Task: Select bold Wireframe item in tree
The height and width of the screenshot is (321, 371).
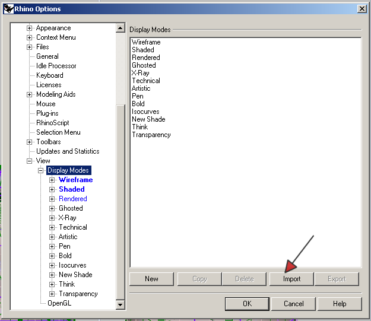Action: [76, 180]
